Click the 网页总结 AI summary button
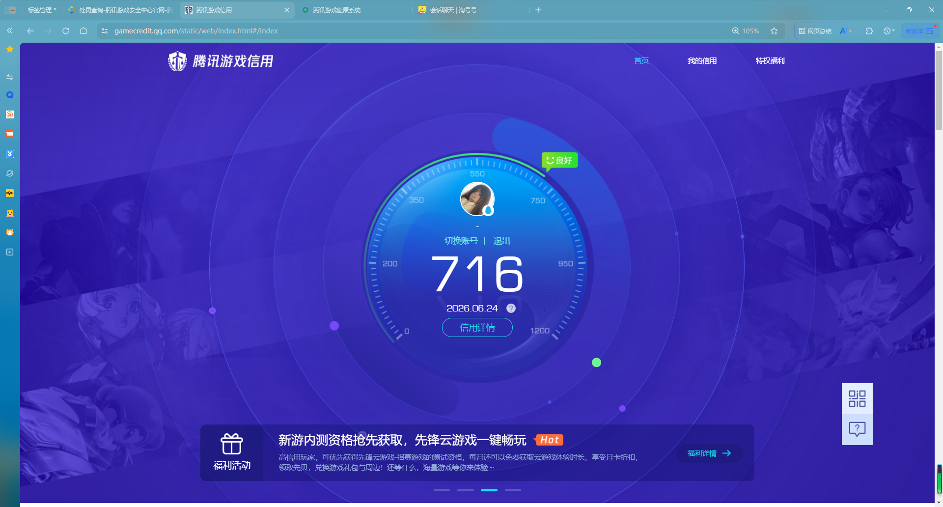This screenshot has height=507, width=943. 825,30
